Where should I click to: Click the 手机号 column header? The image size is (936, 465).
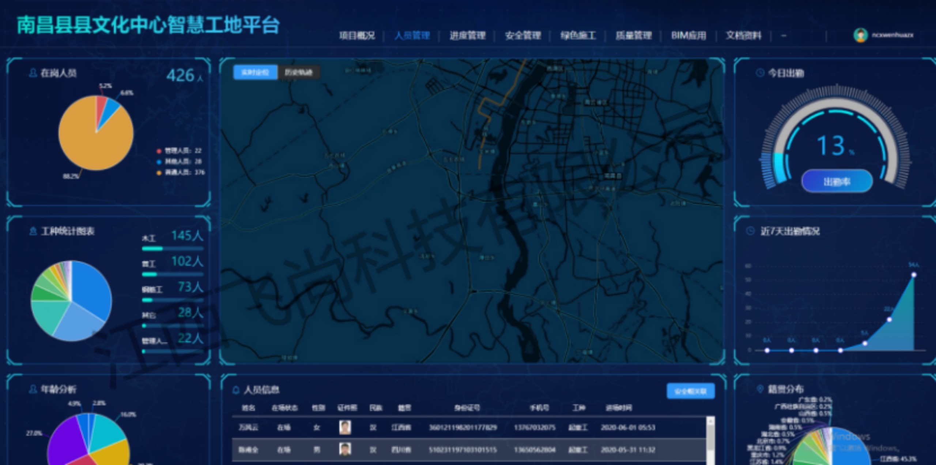(x=539, y=408)
